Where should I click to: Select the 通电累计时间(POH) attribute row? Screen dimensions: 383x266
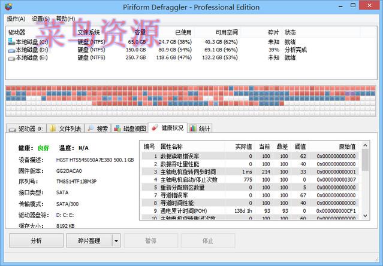pyautogui.click(x=250, y=210)
